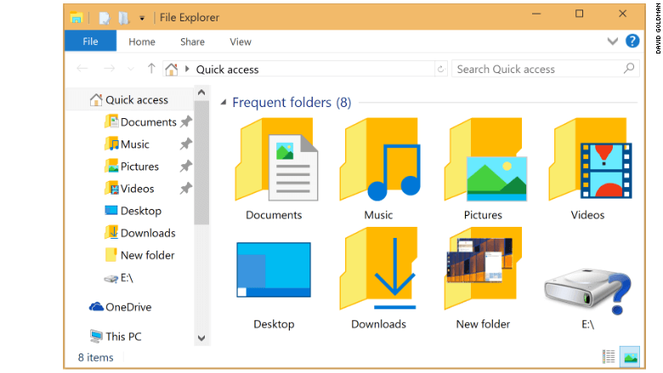663x373 pixels.
Task: Open the recent locations dropdown
Action: click(x=131, y=69)
